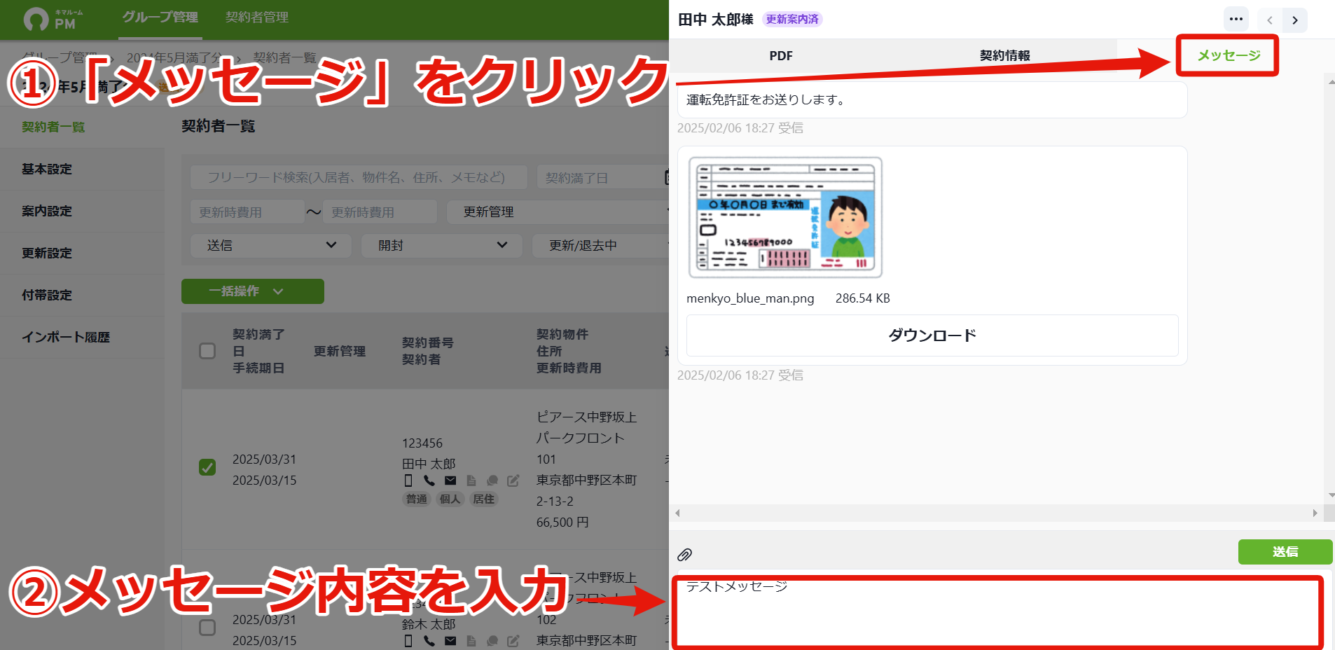
Task: Select 付帯設定 in the sidebar
Action: pos(82,296)
